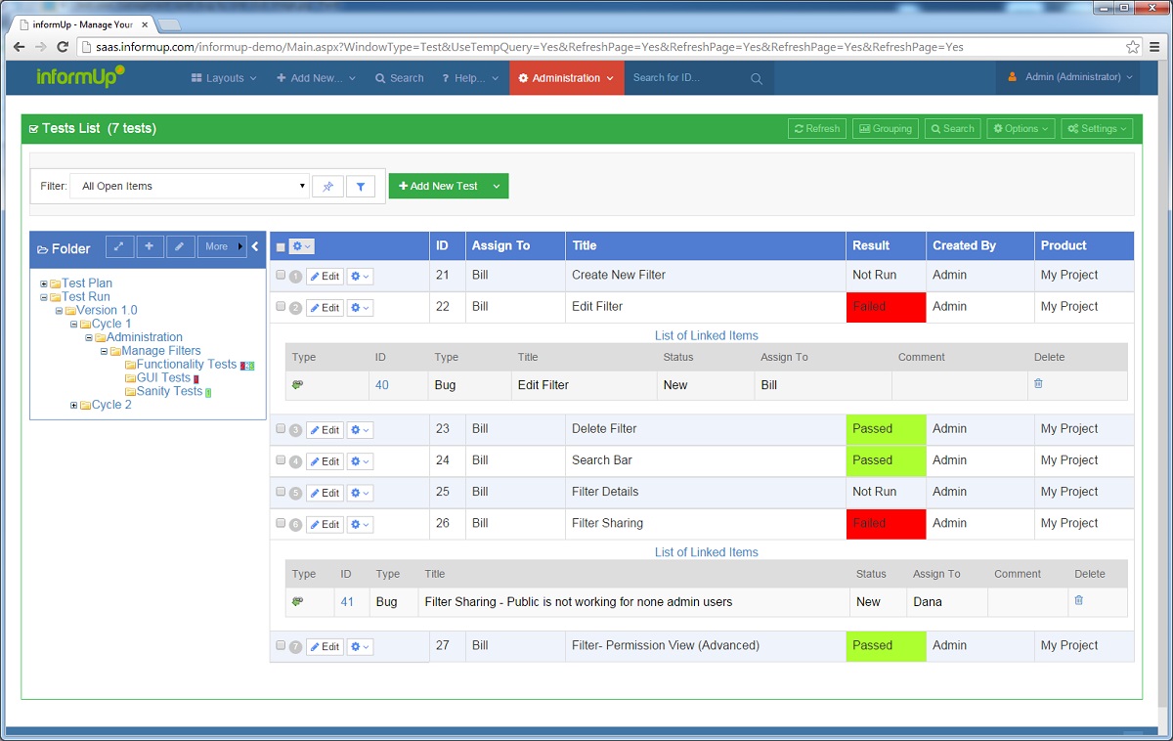Open the Layouts menu
Screen dimensions: 1173x741
coord(224,78)
